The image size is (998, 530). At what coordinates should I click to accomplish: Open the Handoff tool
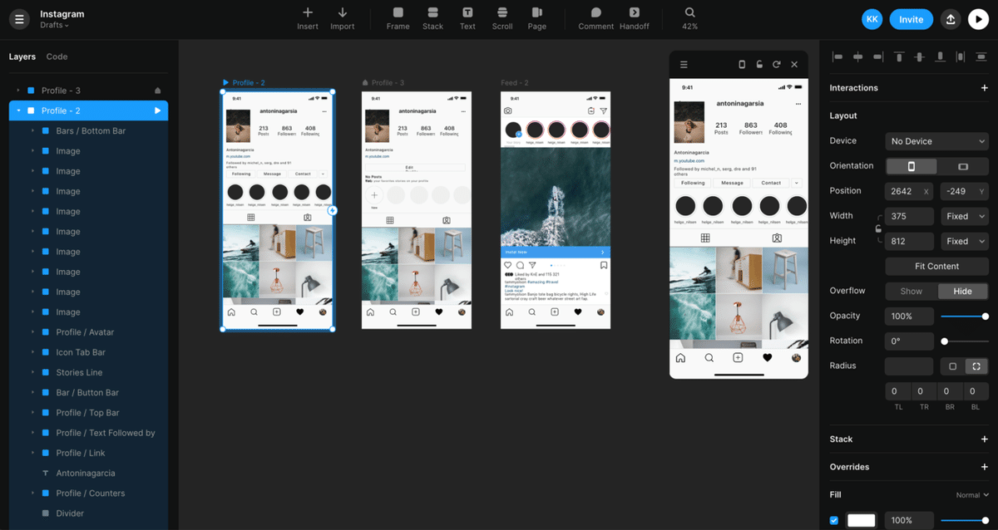(635, 18)
